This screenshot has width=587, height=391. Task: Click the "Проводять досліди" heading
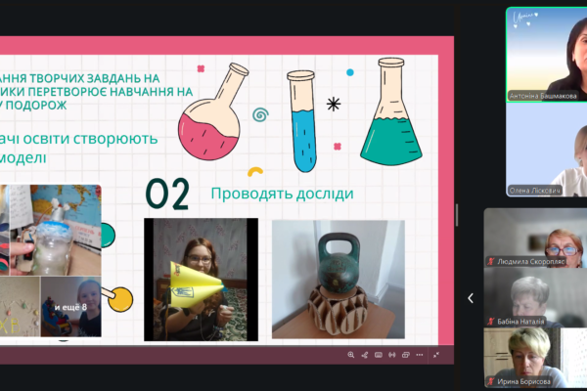[x=283, y=194]
